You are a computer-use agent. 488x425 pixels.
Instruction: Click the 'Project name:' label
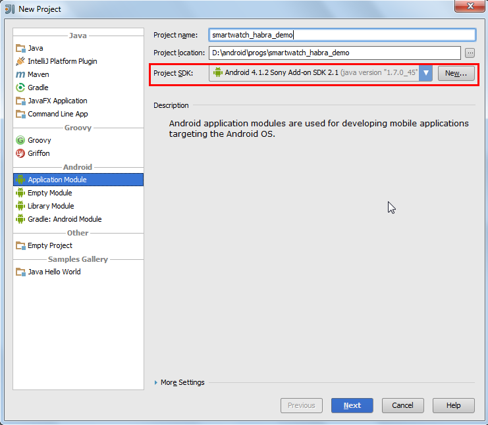pos(176,35)
